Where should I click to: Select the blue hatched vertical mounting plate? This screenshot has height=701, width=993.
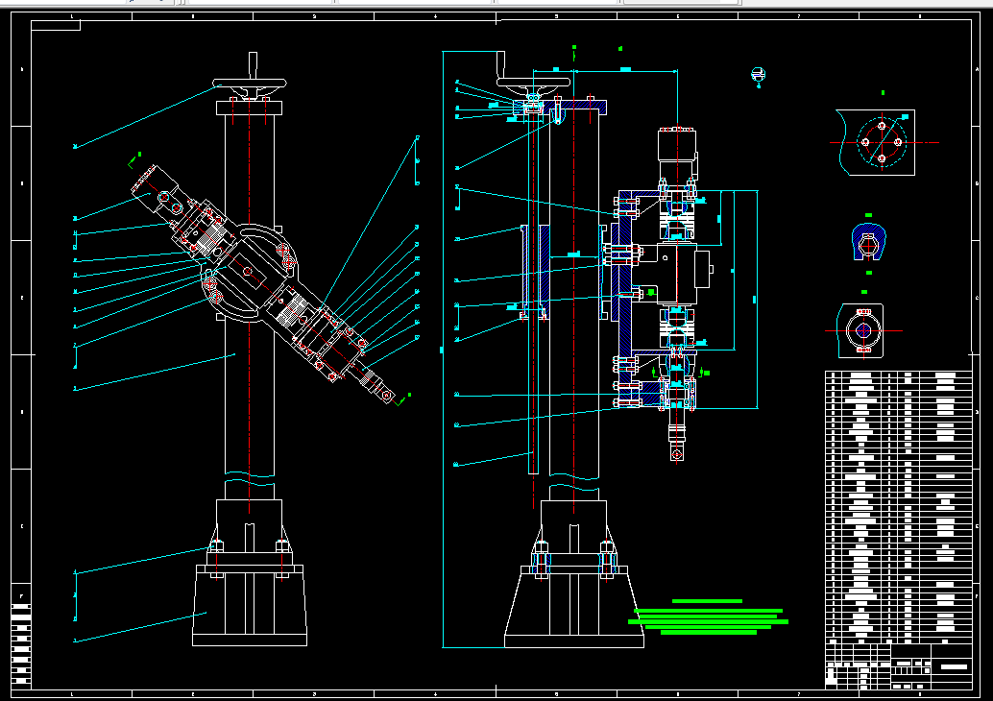[x=626, y=298]
